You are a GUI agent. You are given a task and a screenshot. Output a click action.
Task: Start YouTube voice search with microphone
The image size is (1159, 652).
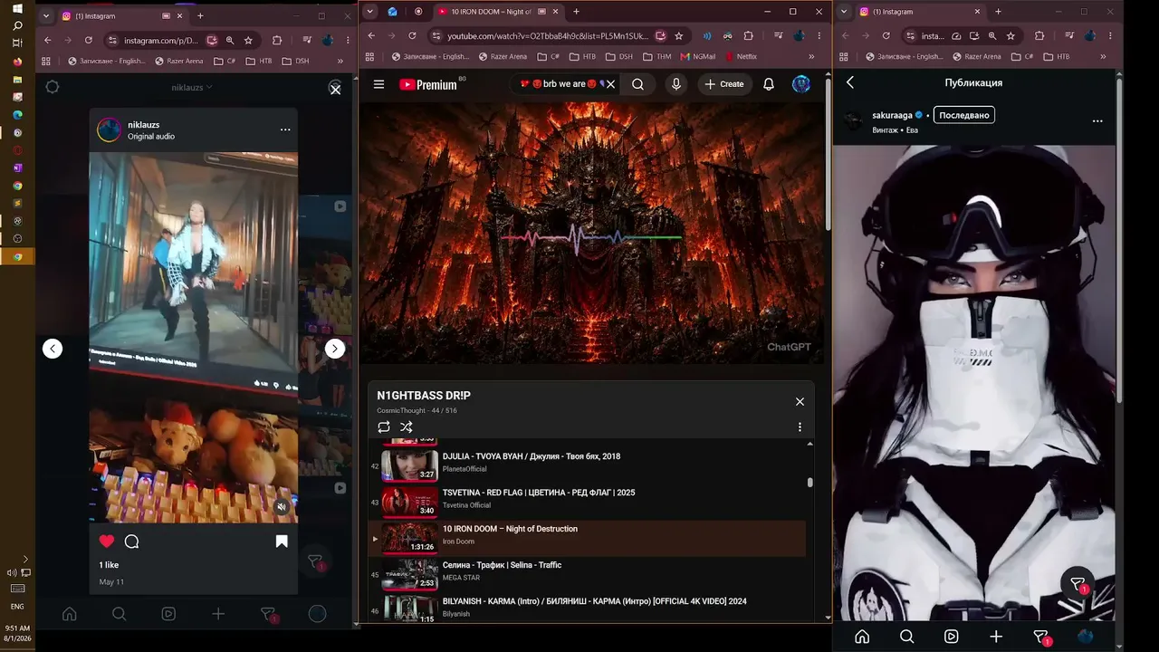[675, 84]
